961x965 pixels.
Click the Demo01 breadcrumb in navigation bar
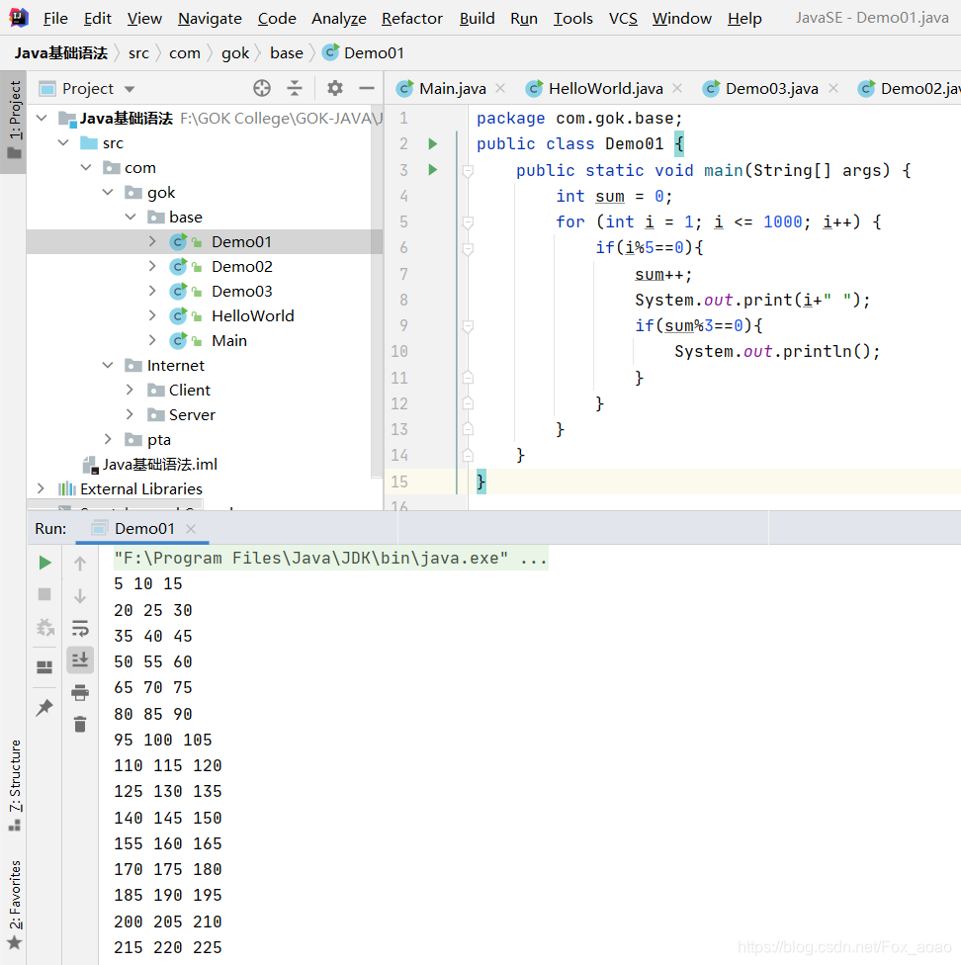[x=363, y=53]
